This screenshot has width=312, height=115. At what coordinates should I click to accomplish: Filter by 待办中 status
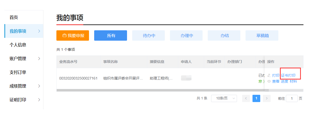tap(148, 35)
